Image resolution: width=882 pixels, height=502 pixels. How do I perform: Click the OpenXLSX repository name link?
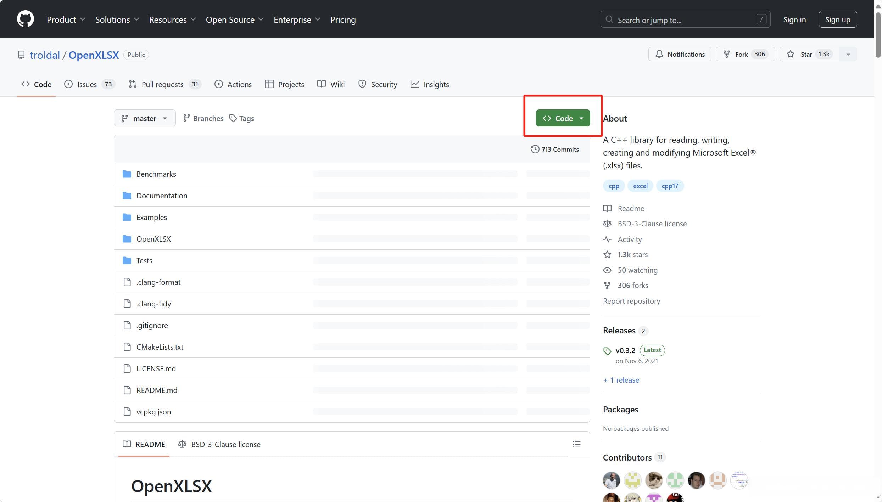tap(94, 55)
